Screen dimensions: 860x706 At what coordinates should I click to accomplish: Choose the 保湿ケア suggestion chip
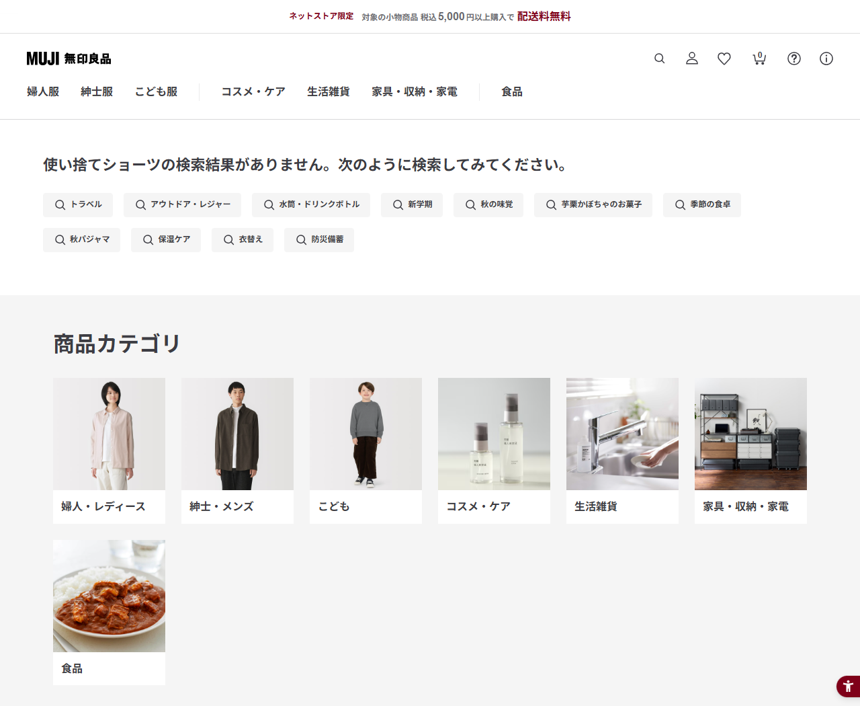pyautogui.click(x=166, y=239)
